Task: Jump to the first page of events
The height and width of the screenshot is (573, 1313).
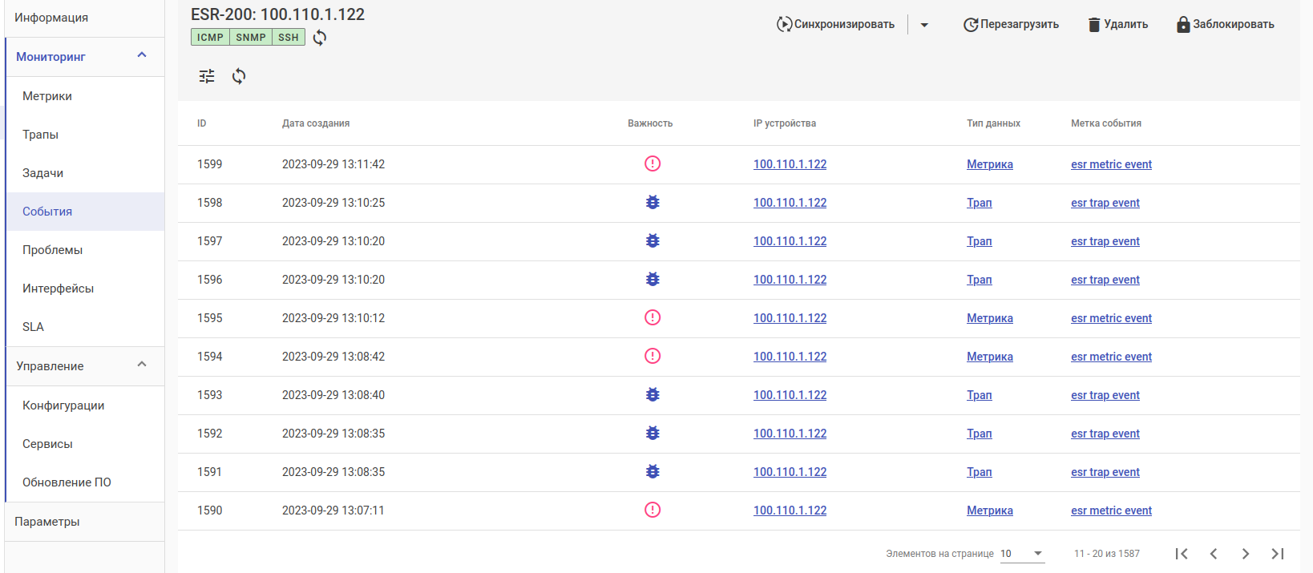Action: pos(1182,554)
